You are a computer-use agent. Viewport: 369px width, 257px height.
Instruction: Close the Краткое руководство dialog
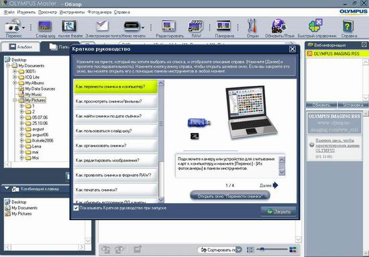[293, 49]
